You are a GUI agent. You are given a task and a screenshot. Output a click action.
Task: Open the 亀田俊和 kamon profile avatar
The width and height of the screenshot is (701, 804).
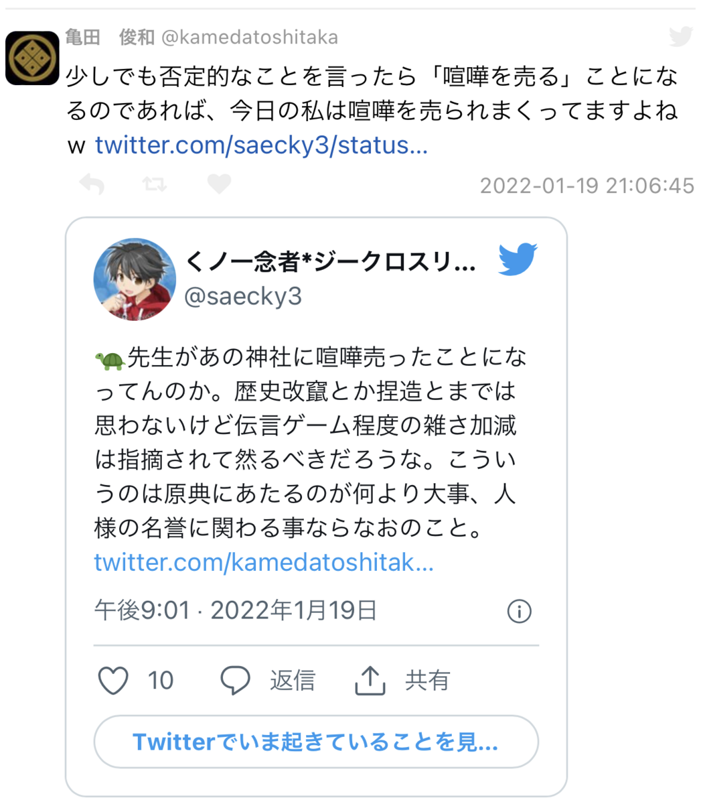[32, 58]
